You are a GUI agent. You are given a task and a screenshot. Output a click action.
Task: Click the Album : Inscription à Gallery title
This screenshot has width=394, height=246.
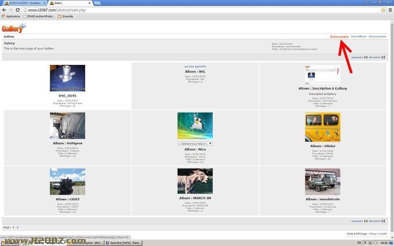[323, 89]
